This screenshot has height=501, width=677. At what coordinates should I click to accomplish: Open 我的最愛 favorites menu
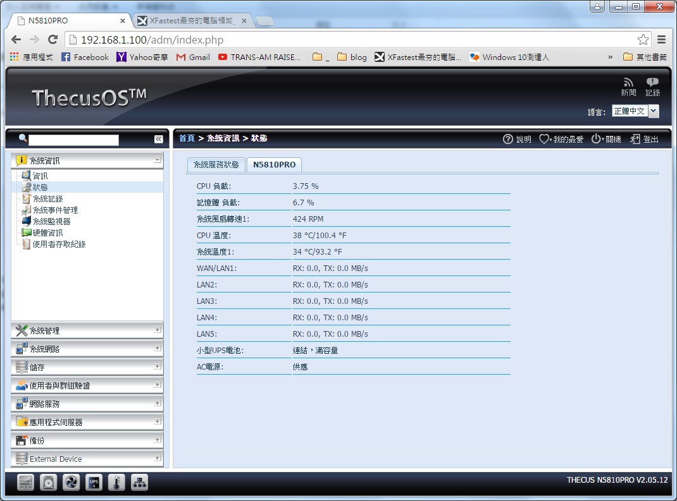pyautogui.click(x=561, y=139)
